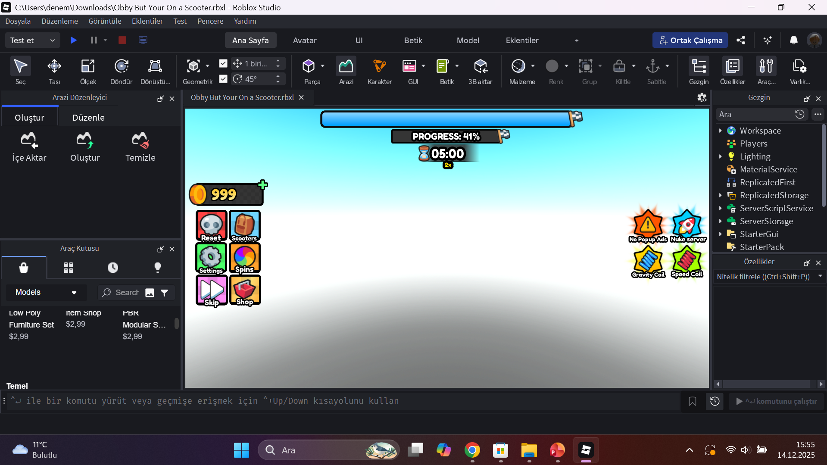Open the Toolbox inventory bag tab
Image resolution: width=827 pixels, height=465 pixels.
[x=24, y=268]
